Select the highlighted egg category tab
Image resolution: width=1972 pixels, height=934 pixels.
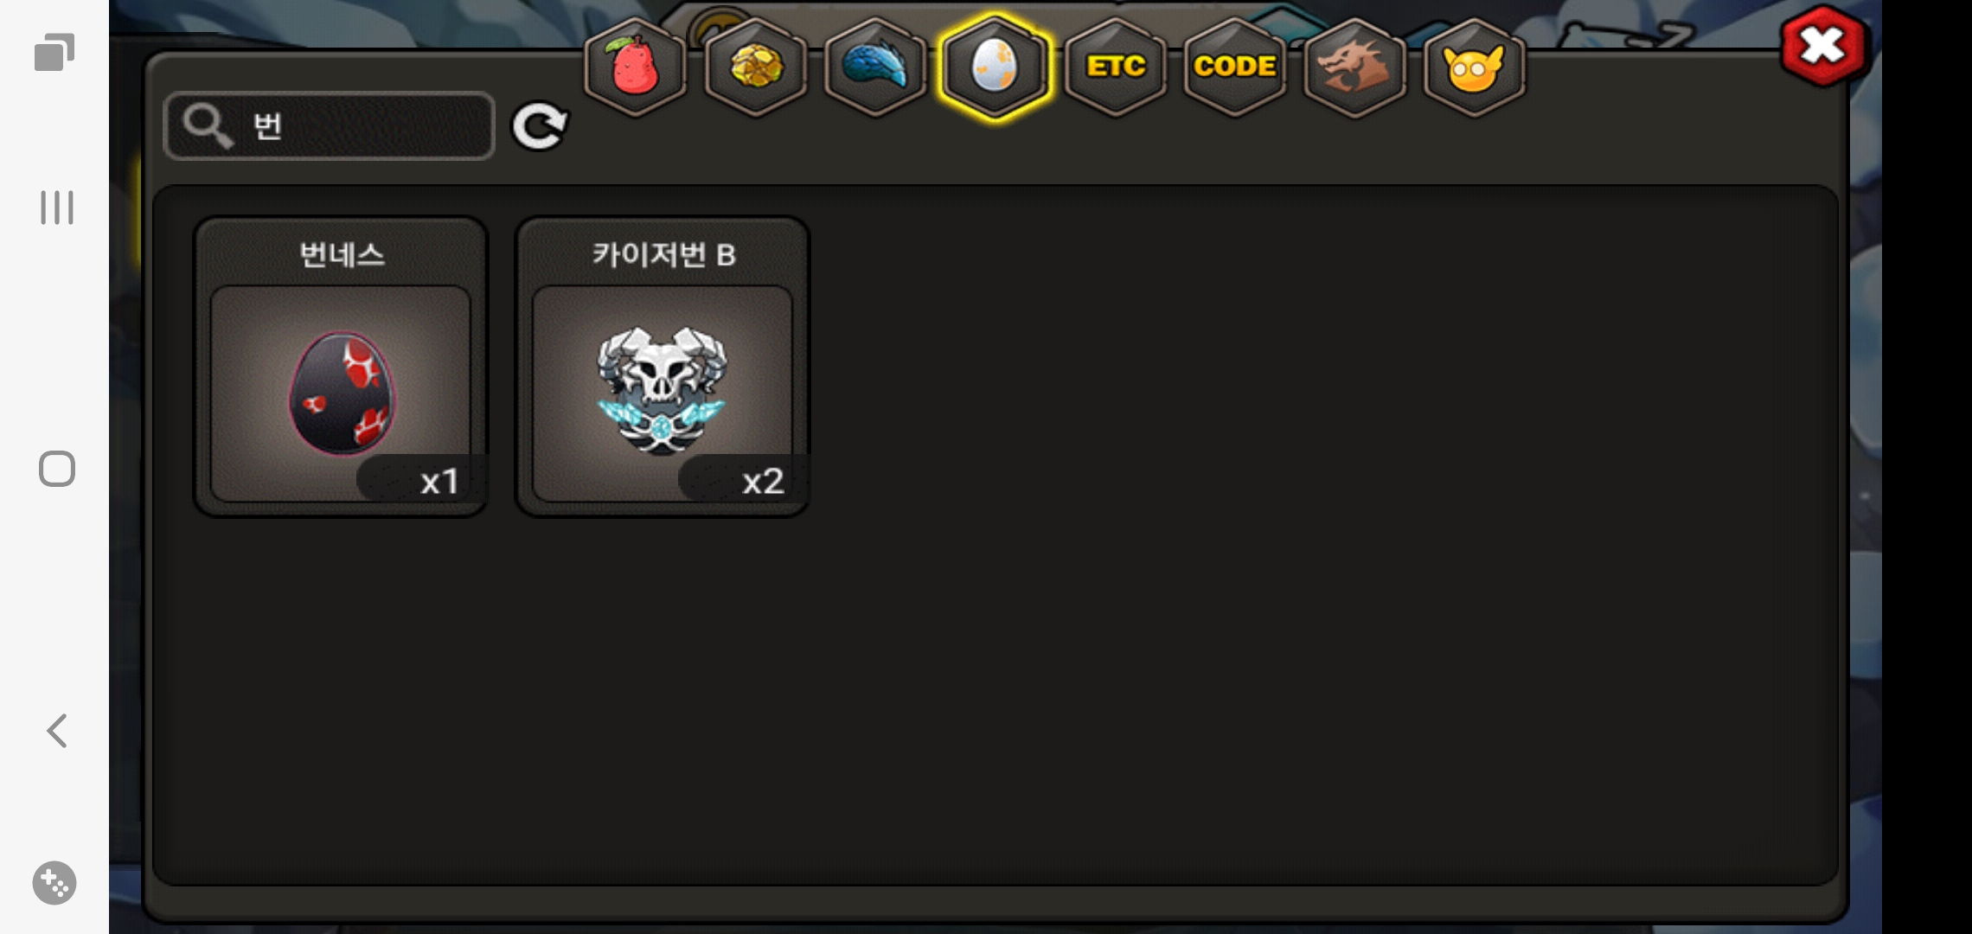click(995, 67)
